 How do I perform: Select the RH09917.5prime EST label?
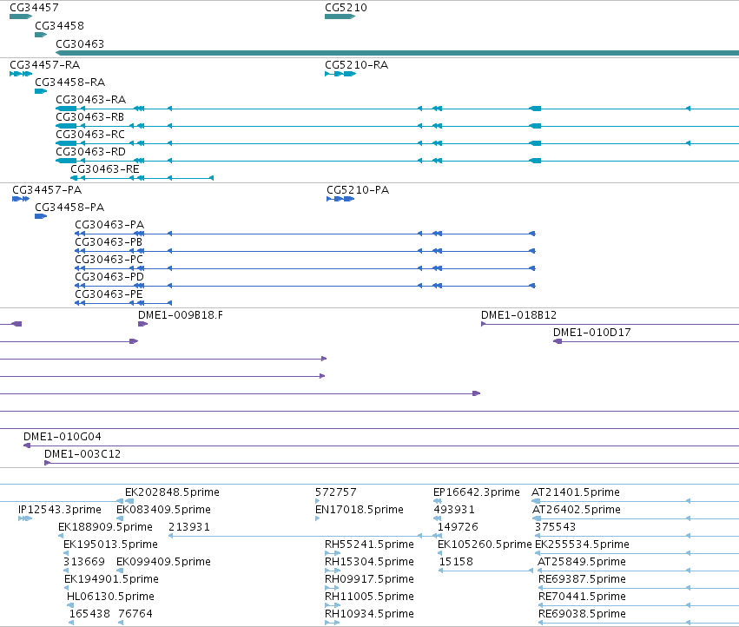coord(370,579)
